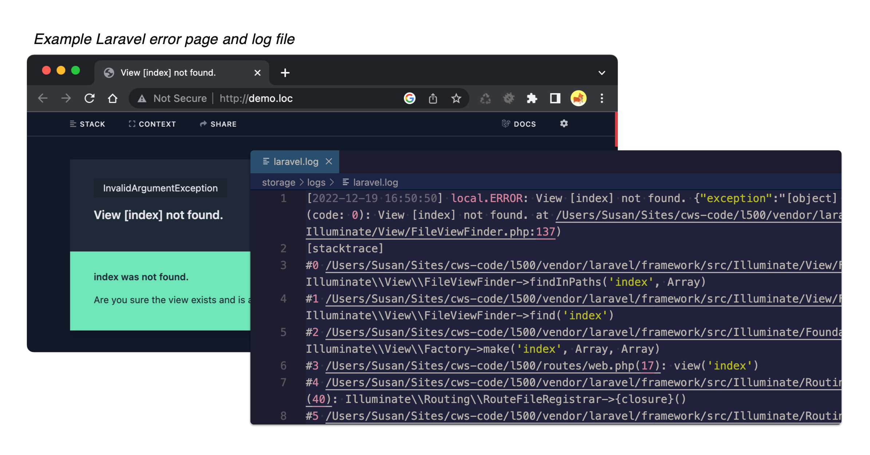Open the browser three-dot menu

point(602,98)
